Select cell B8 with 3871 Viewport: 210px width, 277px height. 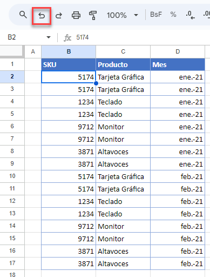69,151
